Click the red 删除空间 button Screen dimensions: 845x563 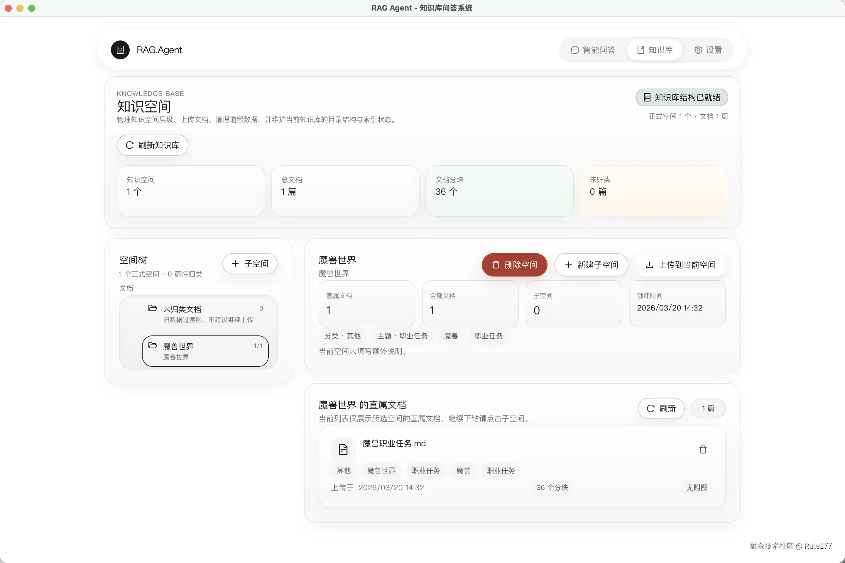[514, 265]
